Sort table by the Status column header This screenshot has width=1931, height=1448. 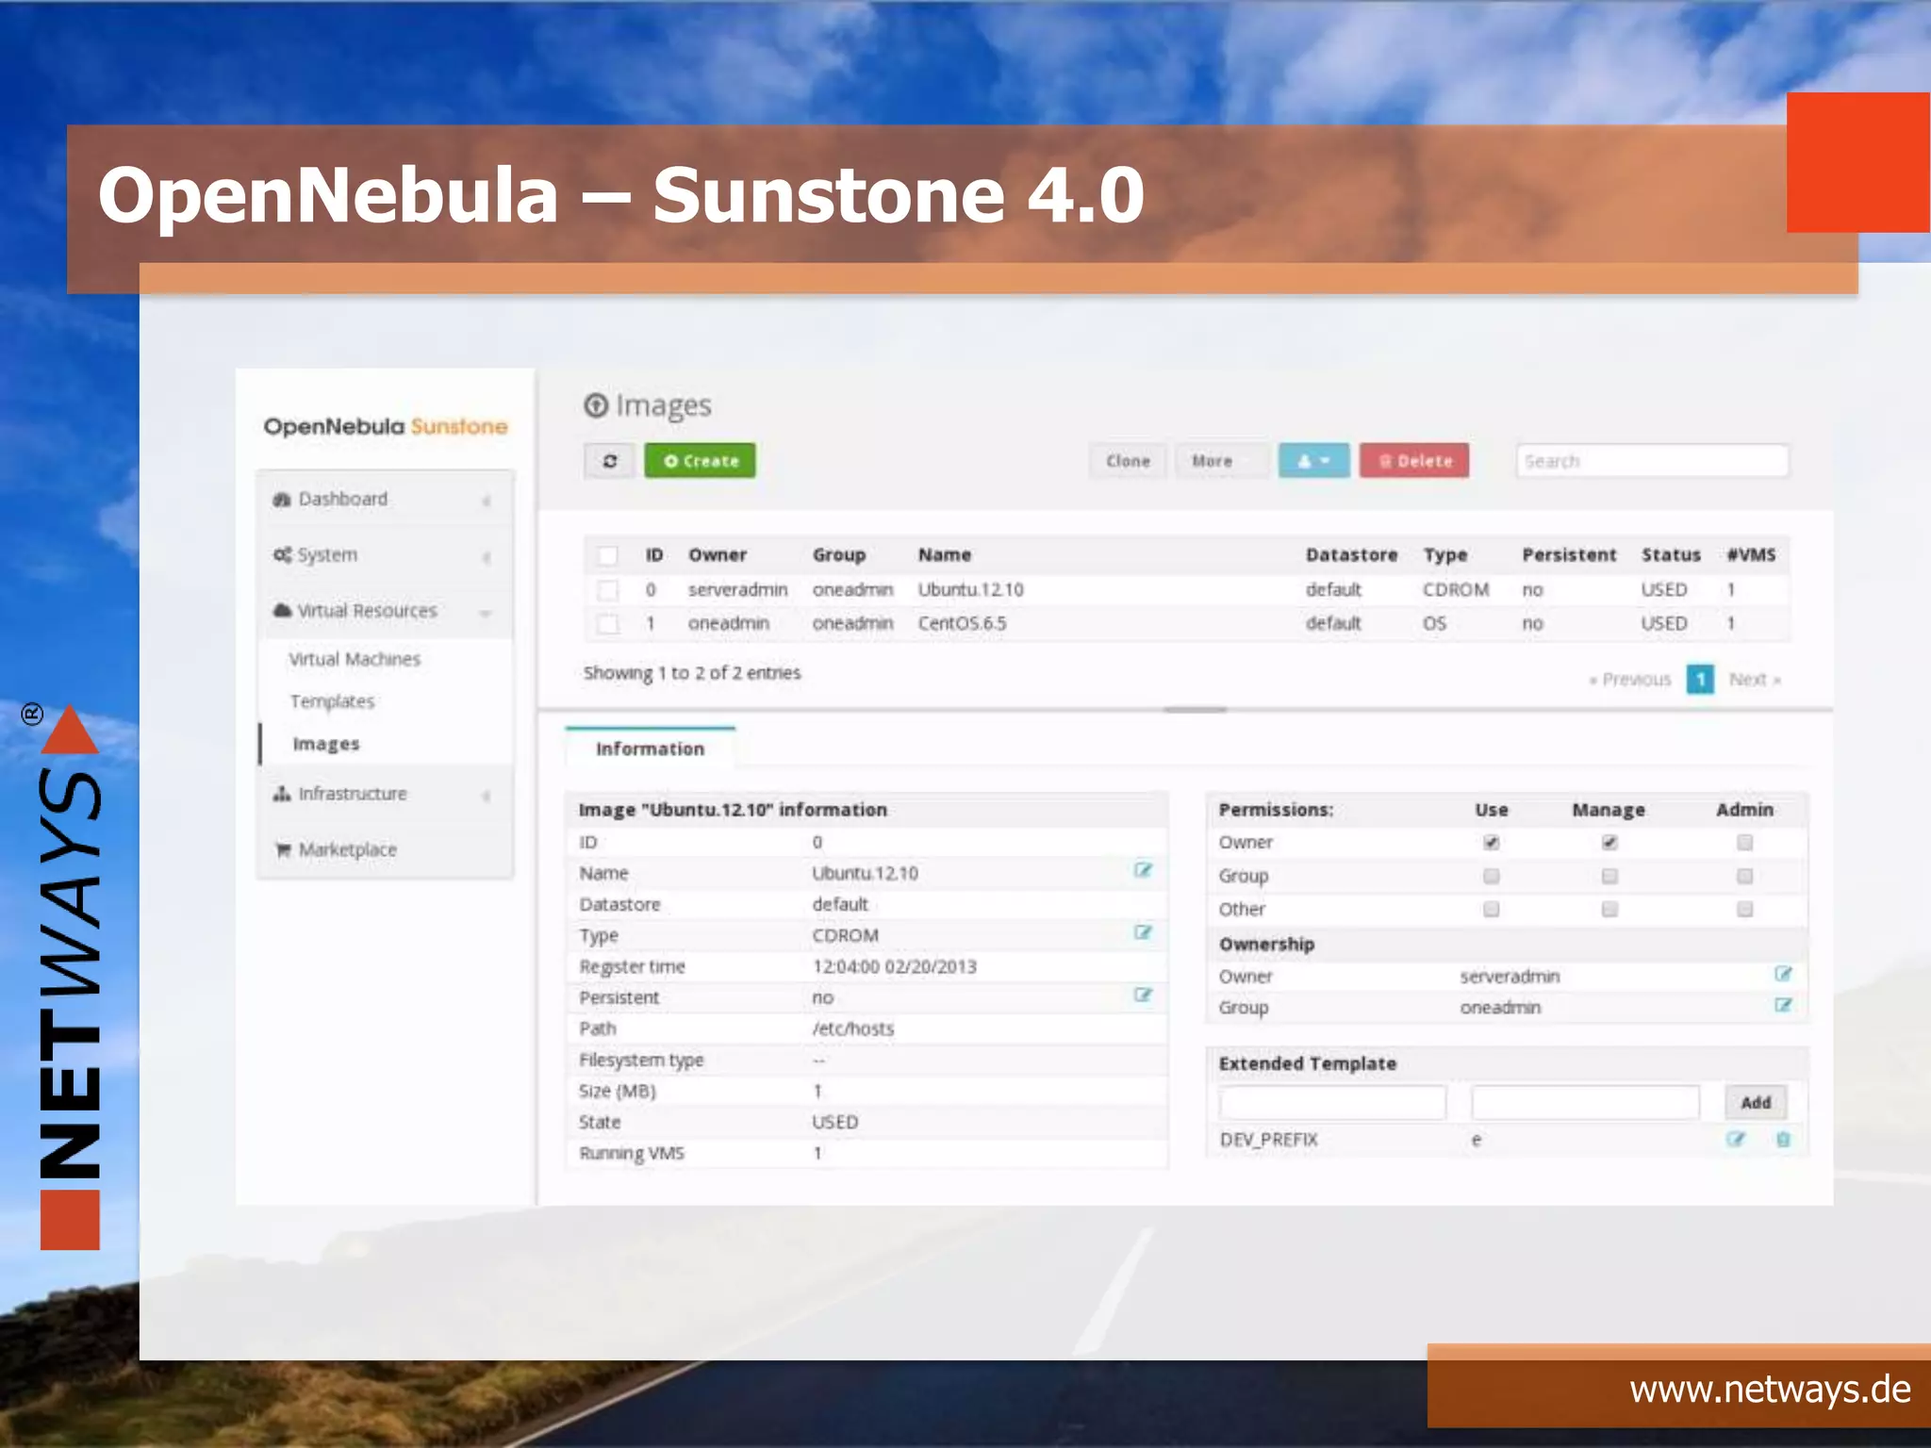[1671, 555]
